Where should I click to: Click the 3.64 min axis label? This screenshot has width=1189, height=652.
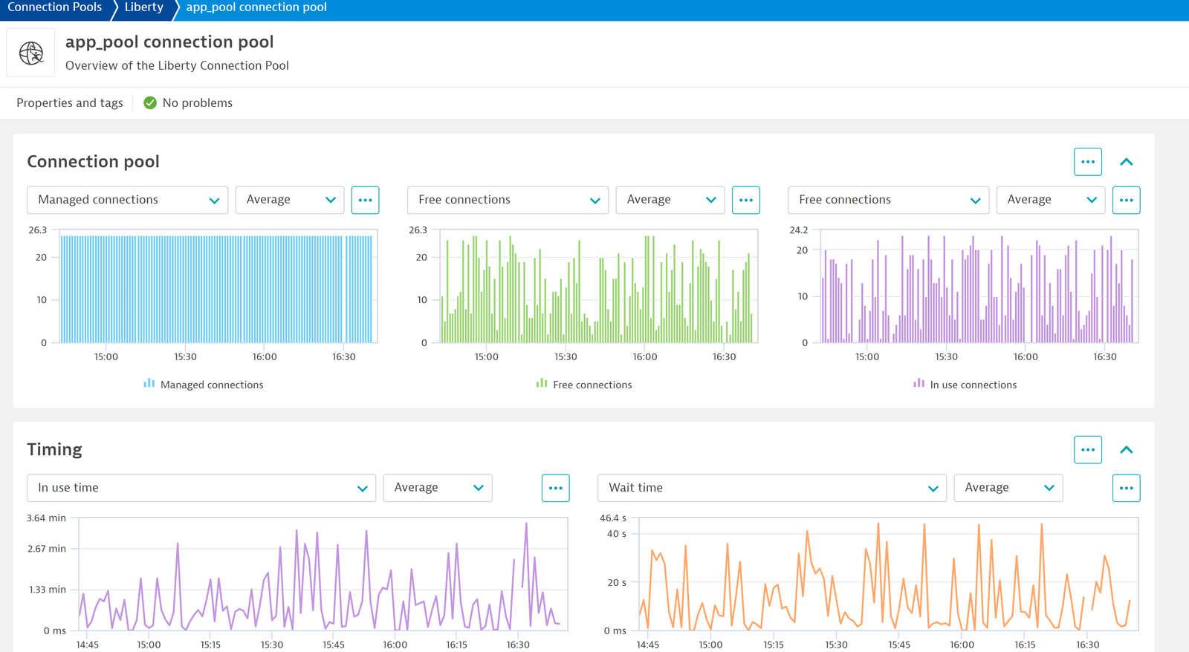tap(46, 518)
